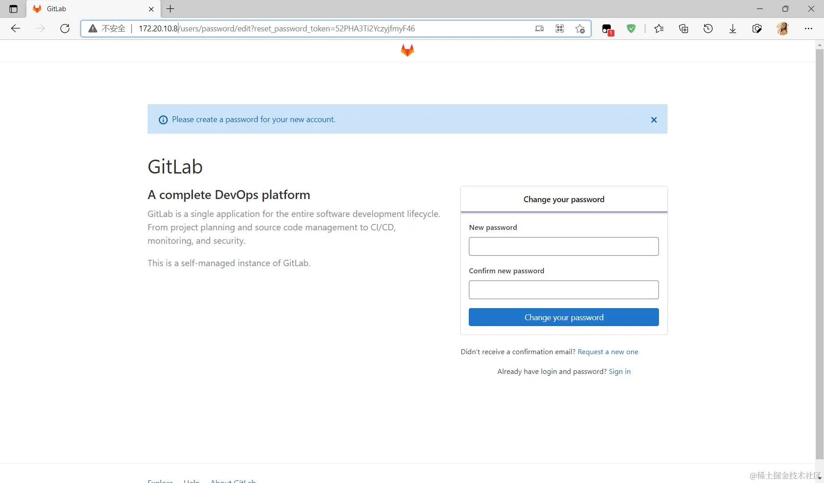Click the vertical page scrollbar
824x483 pixels.
pos(820,254)
